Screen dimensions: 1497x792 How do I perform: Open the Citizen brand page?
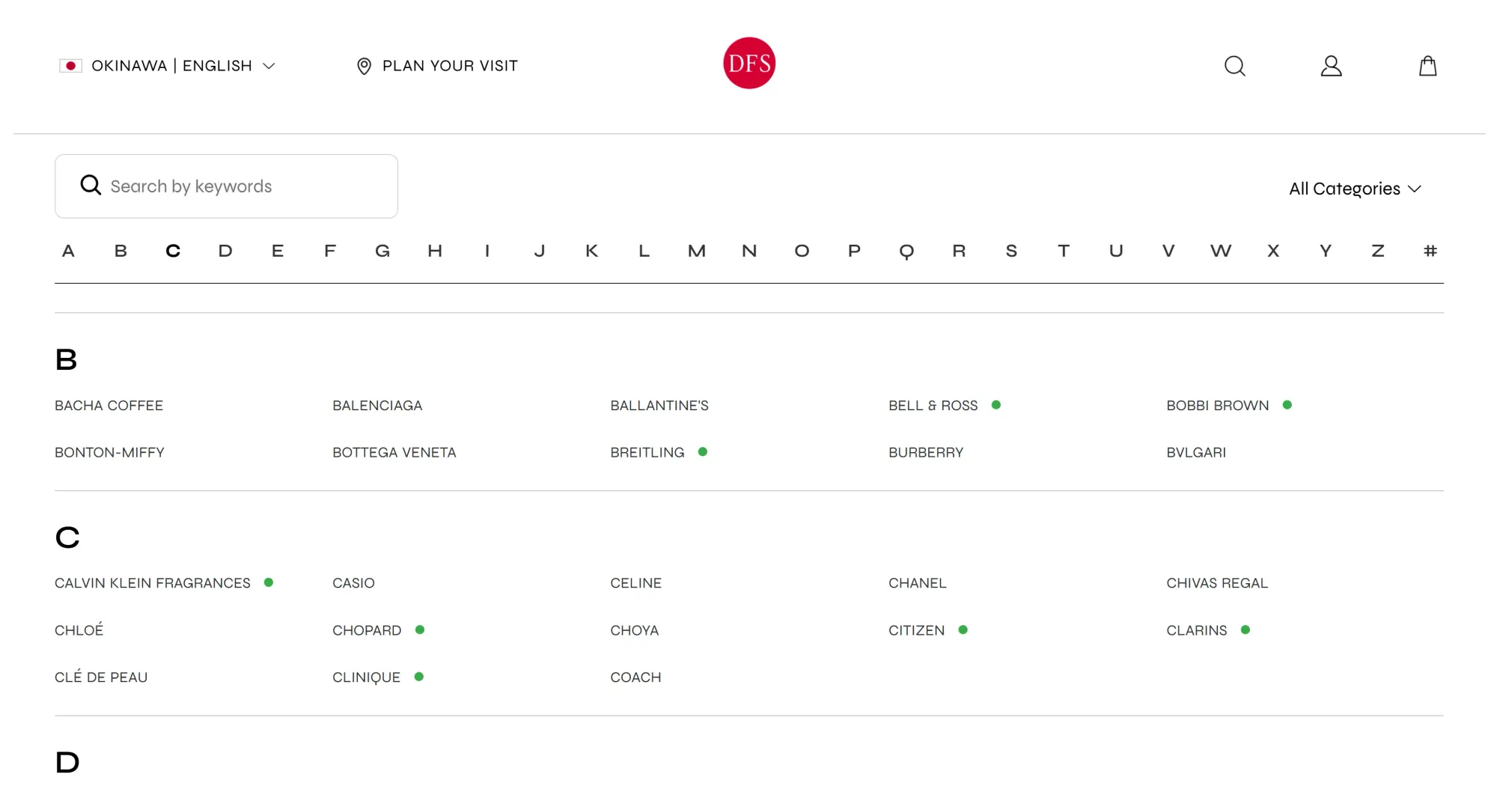pos(917,630)
